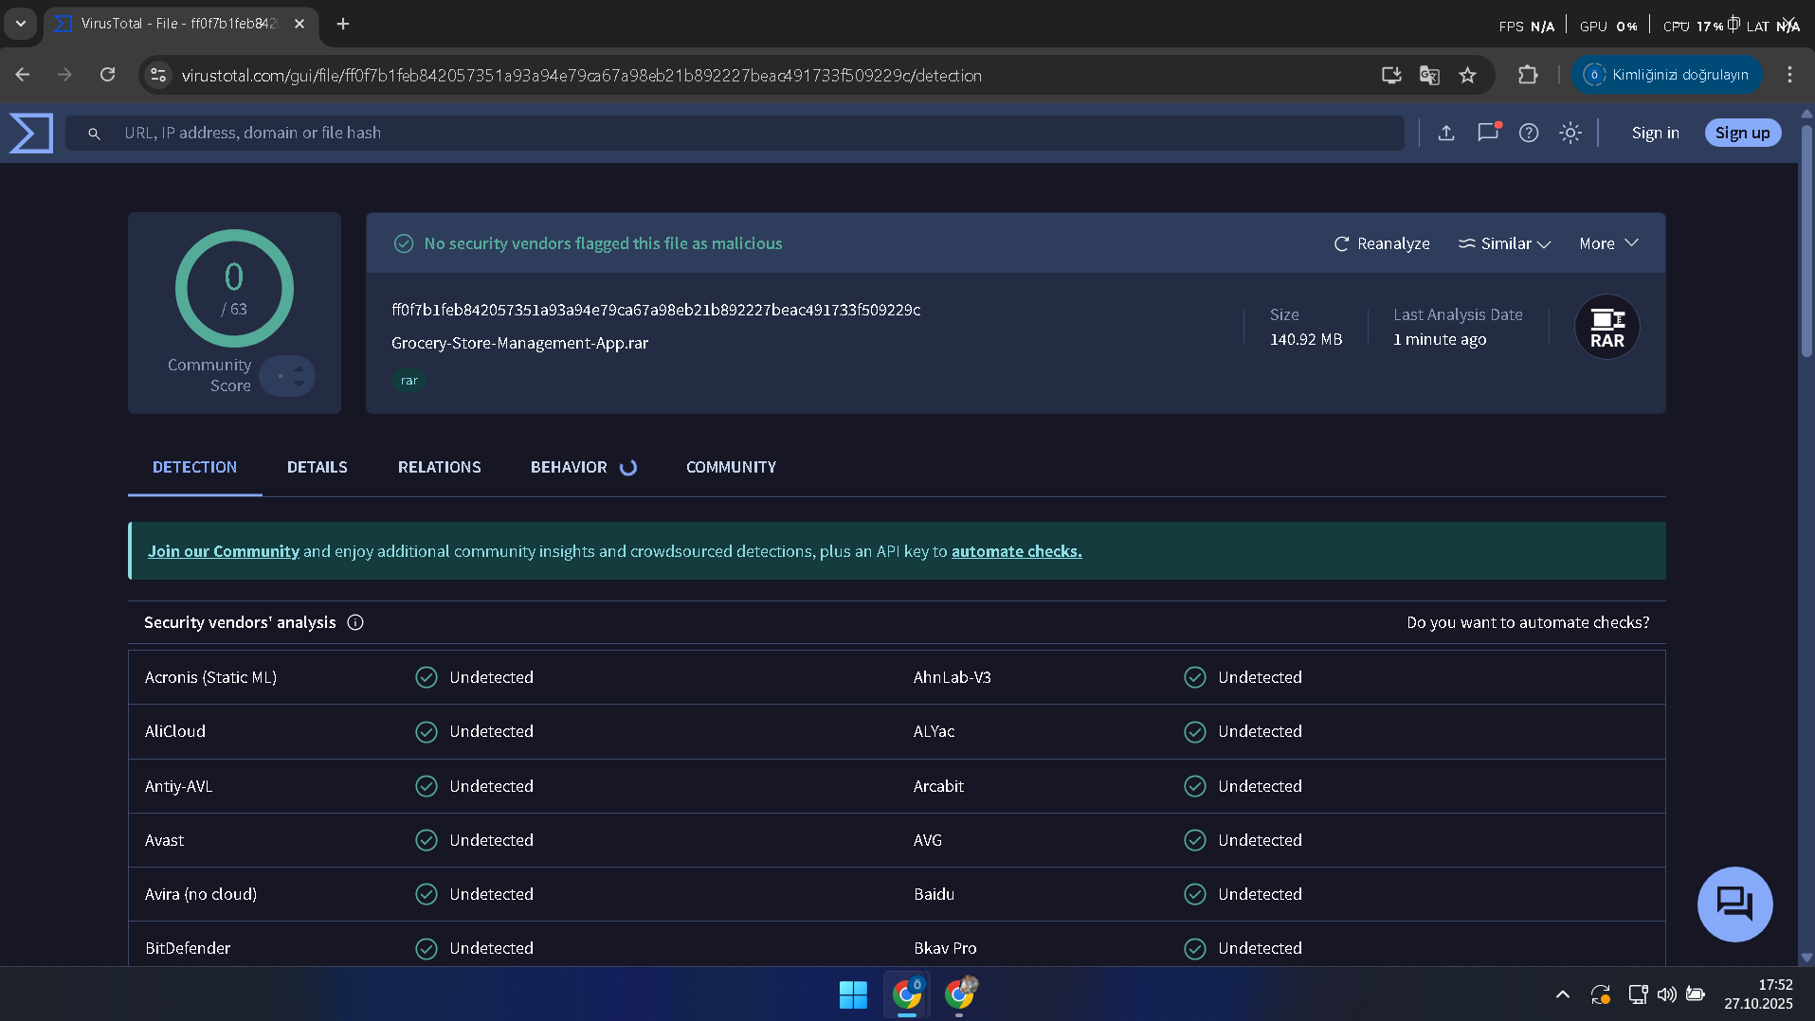1815x1021 pixels.
Task: Toggle the light/dark theme sun icon
Action: point(1570,133)
